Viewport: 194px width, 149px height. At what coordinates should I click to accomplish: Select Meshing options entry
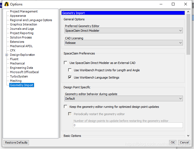[x=16, y=81]
